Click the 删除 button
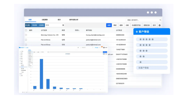Screen dimensions: 193x100 pyautogui.click(x=121, y=25)
